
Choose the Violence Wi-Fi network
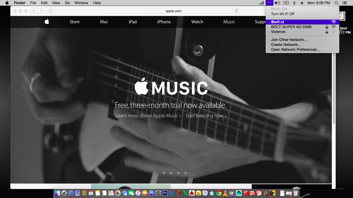(x=278, y=32)
